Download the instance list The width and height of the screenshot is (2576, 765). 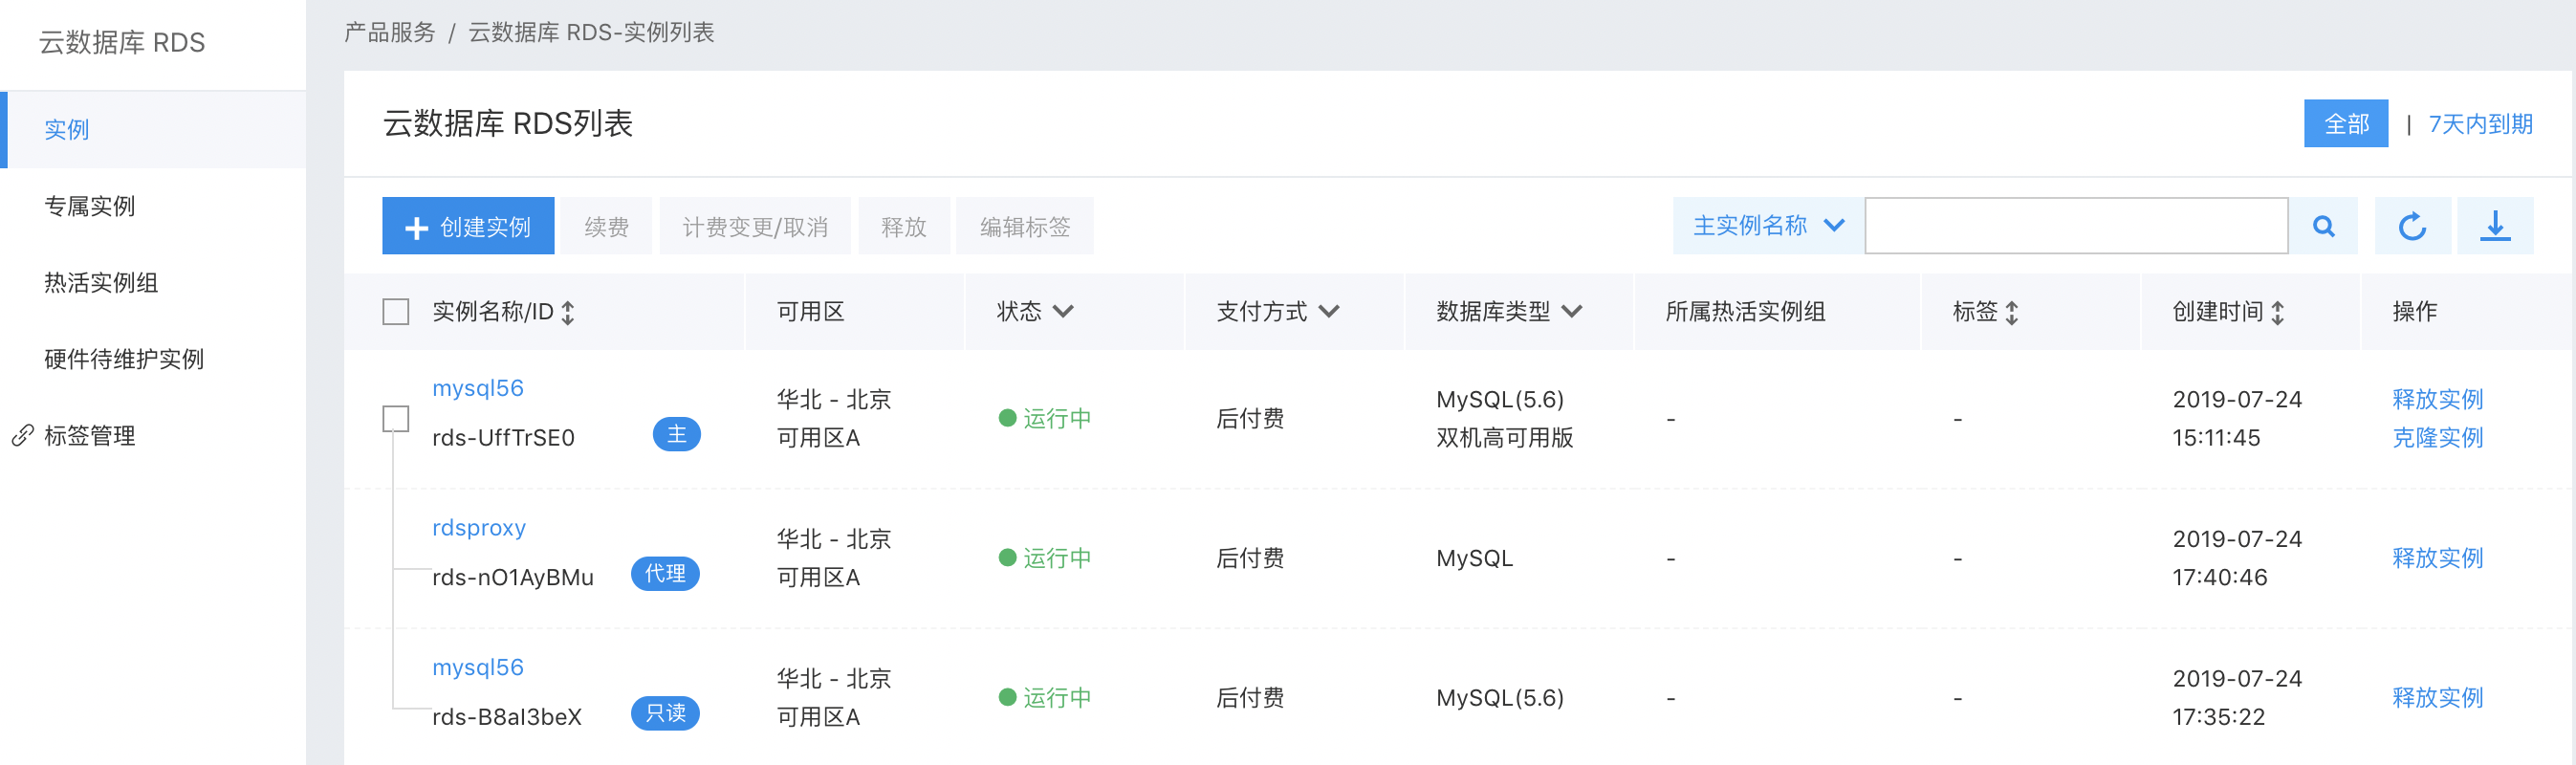coord(2495,226)
